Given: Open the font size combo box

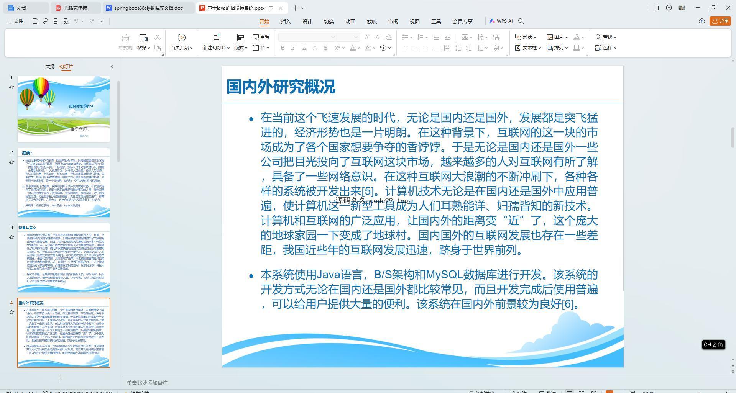Looking at the screenshot, I should click(348, 37).
